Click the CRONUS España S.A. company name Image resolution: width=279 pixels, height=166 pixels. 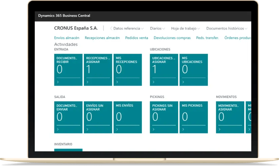(76, 28)
